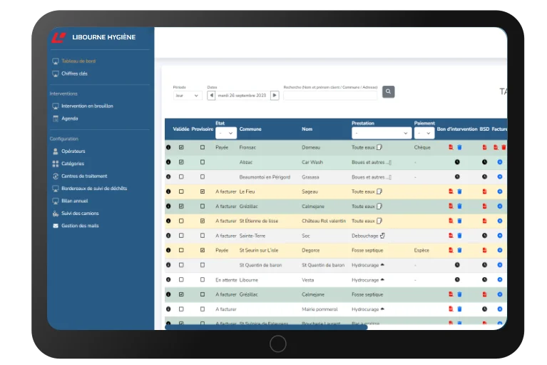This screenshot has height=365, width=547.
Task: Click BSD clock icon on Abzac row
Action: [484, 162]
